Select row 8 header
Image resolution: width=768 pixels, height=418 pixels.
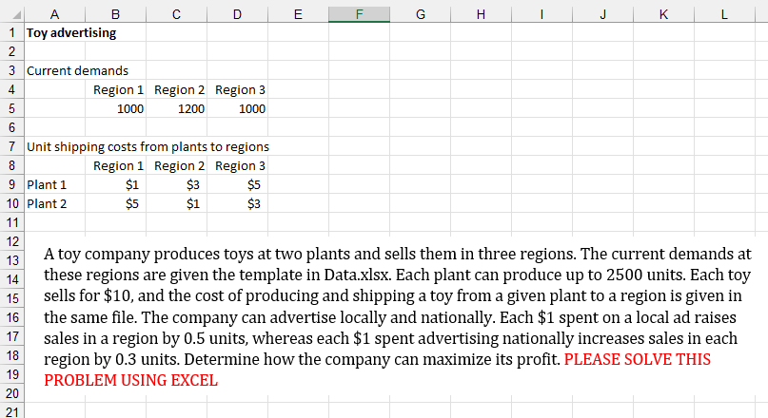pos(11,165)
